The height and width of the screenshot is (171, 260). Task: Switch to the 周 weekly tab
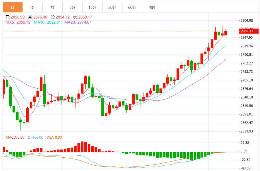tap(32, 7)
